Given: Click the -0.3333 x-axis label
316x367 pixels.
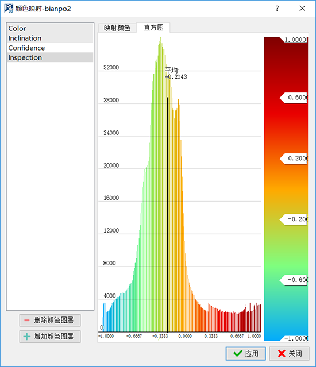Looking at the screenshot, I should click(160, 336).
